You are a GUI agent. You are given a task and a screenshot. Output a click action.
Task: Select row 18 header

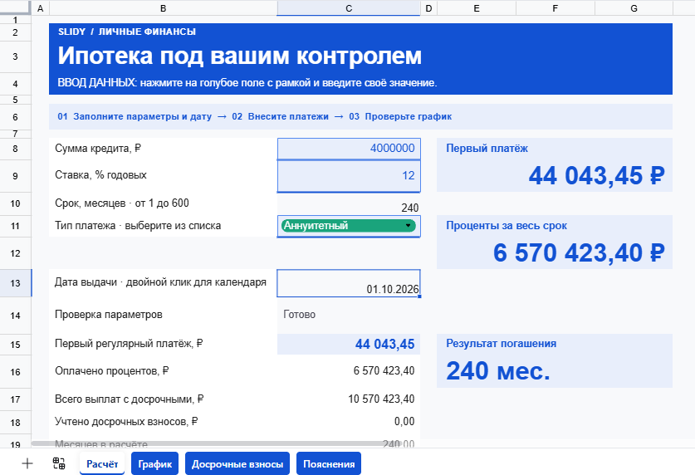[16, 423]
